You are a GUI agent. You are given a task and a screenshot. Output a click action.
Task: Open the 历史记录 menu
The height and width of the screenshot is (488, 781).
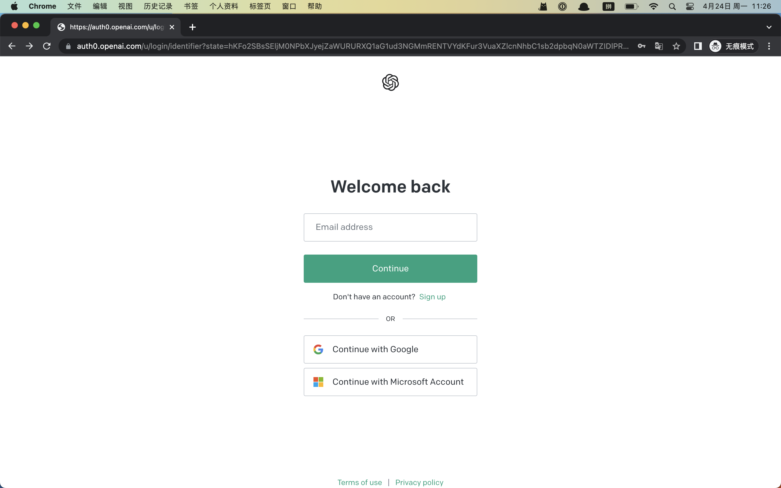click(x=158, y=7)
